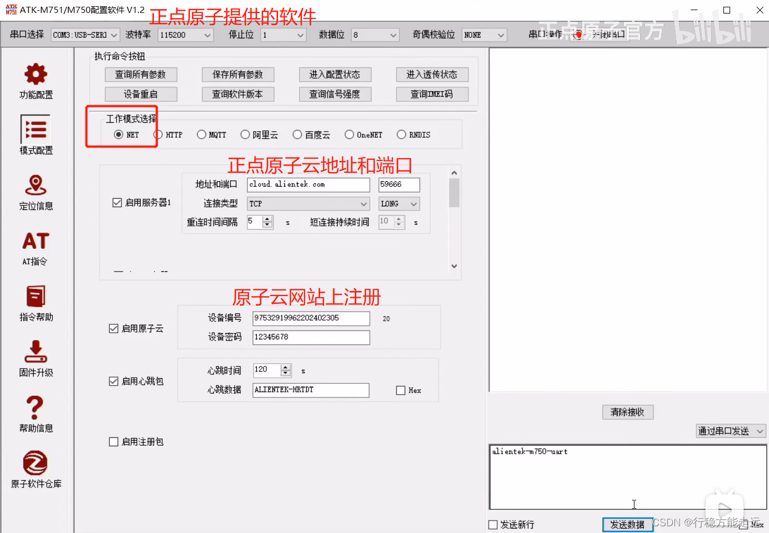Screen dimensions: 769x533
Task: Click the 查询软件版本 button
Action: [238, 94]
